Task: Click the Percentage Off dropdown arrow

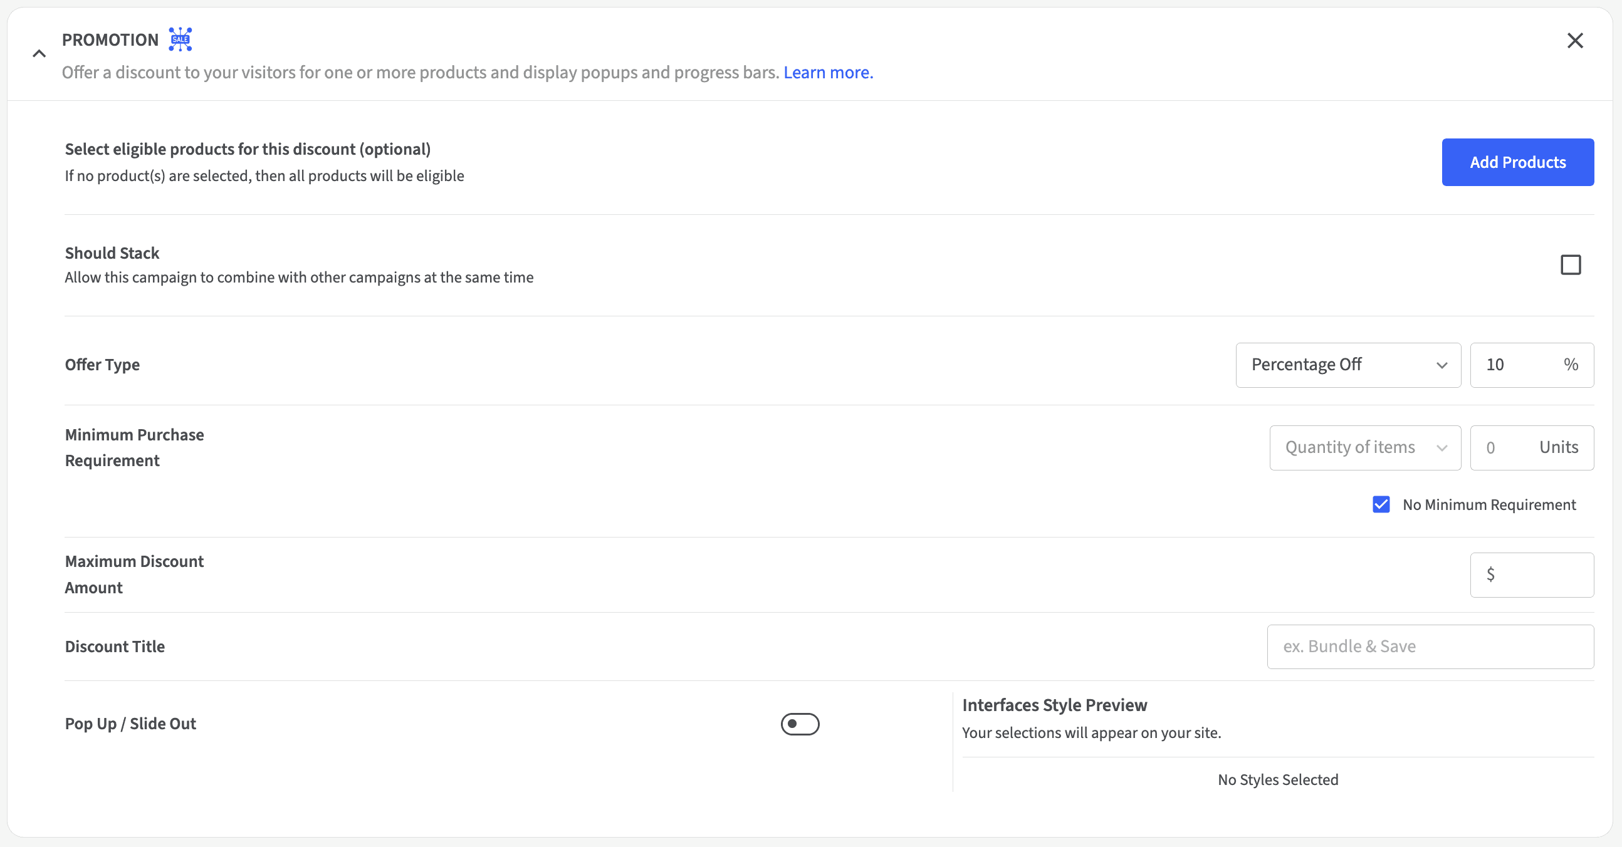Action: [x=1441, y=366]
